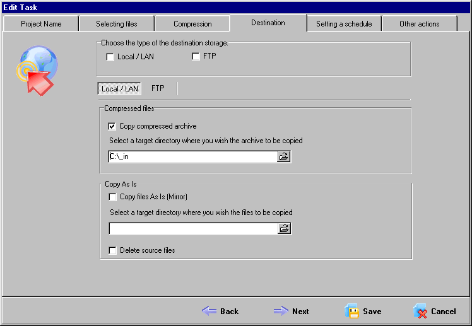Open the Project Name tab
The width and height of the screenshot is (472, 326).
point(41,24)
